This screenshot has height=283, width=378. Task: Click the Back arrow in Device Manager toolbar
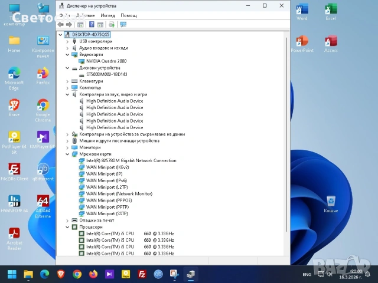(x=61, y=24)
